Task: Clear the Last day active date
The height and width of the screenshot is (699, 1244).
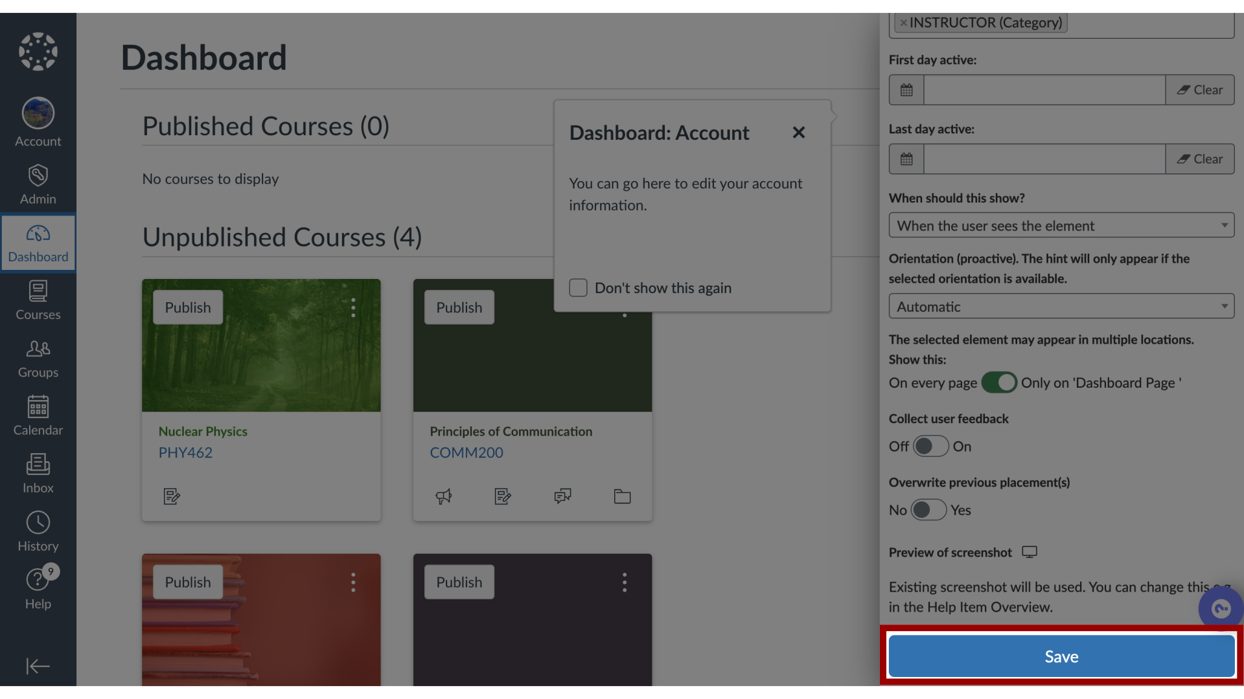Action: point(1200,159)
